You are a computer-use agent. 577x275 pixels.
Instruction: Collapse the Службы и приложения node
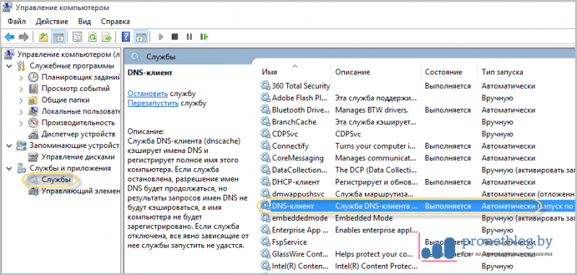(9, 168)
